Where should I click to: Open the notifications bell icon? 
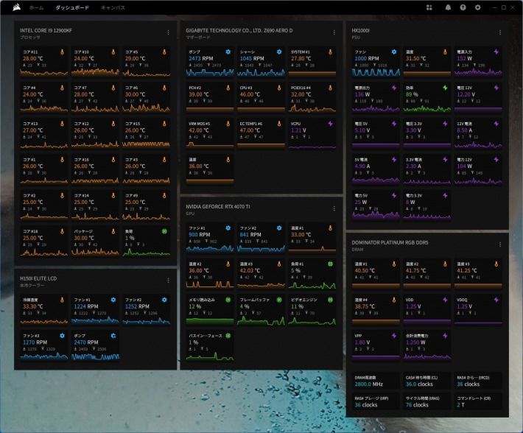pos(448,7)
